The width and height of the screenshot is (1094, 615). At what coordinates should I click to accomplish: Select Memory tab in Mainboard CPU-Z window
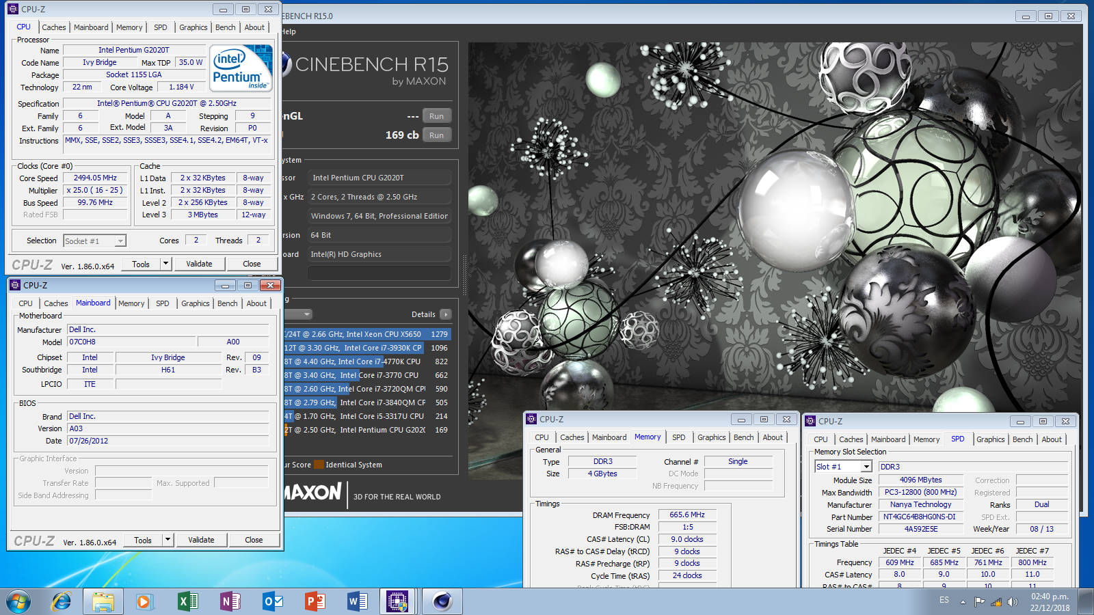pyautogui.click(x=131, y=303)
